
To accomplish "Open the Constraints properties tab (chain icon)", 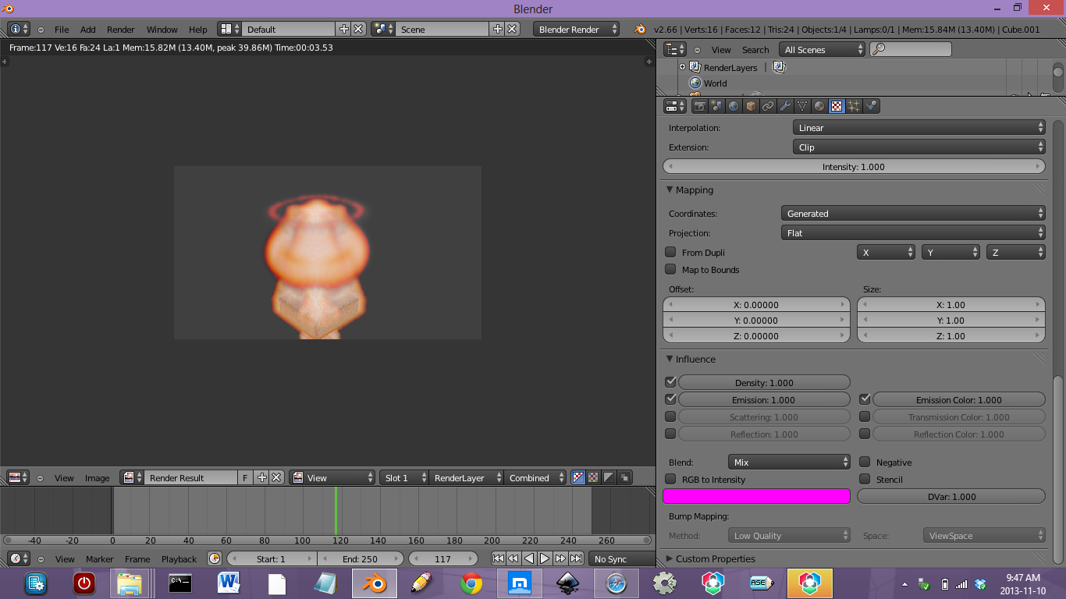I will coord(768,106).
